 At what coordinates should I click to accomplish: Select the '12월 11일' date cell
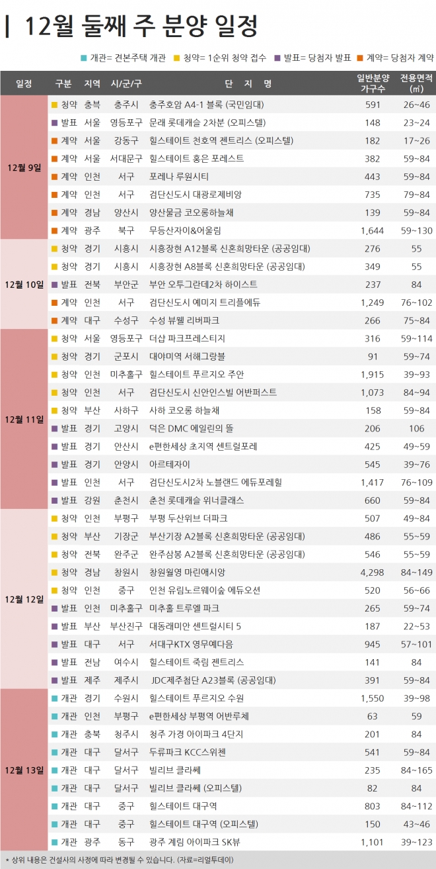[x=24, y=419]
